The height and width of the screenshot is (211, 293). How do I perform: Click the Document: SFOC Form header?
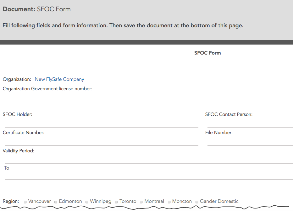36,9
